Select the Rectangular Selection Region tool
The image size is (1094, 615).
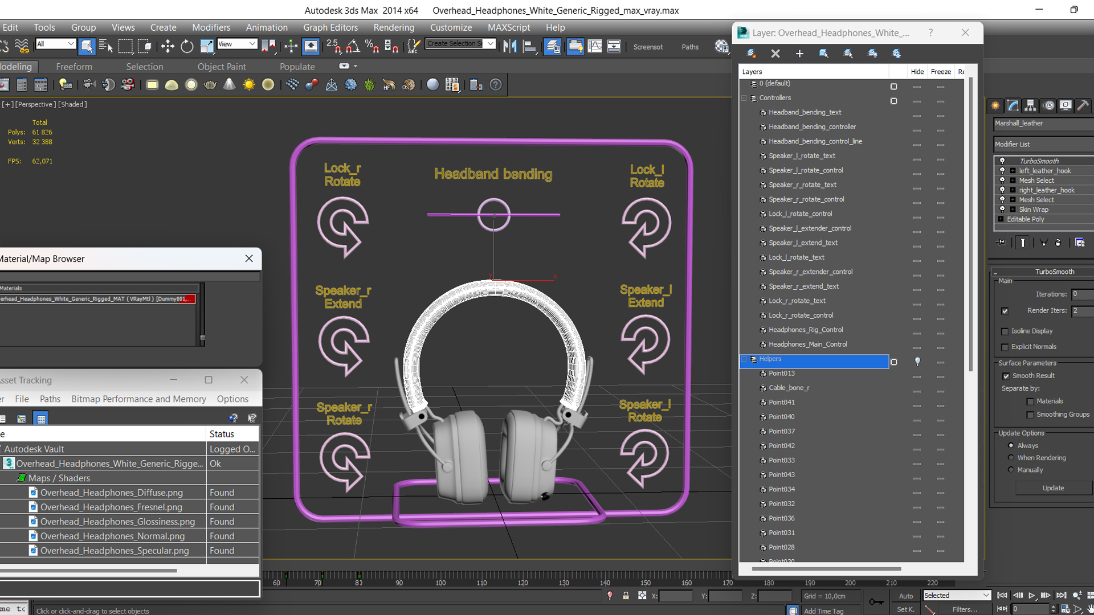point(125,46)
